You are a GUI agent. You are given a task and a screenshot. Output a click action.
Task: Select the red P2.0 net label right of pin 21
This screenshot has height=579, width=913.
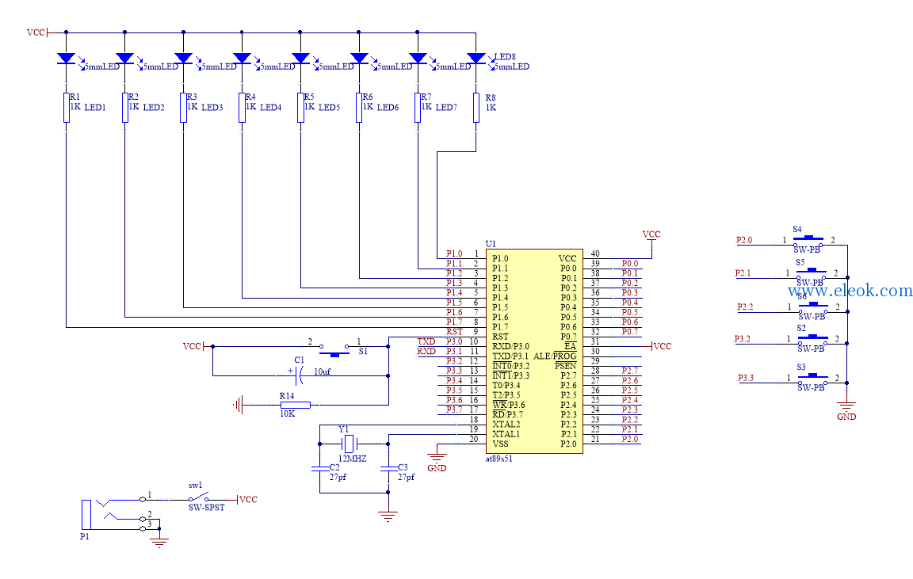point(630,439)
